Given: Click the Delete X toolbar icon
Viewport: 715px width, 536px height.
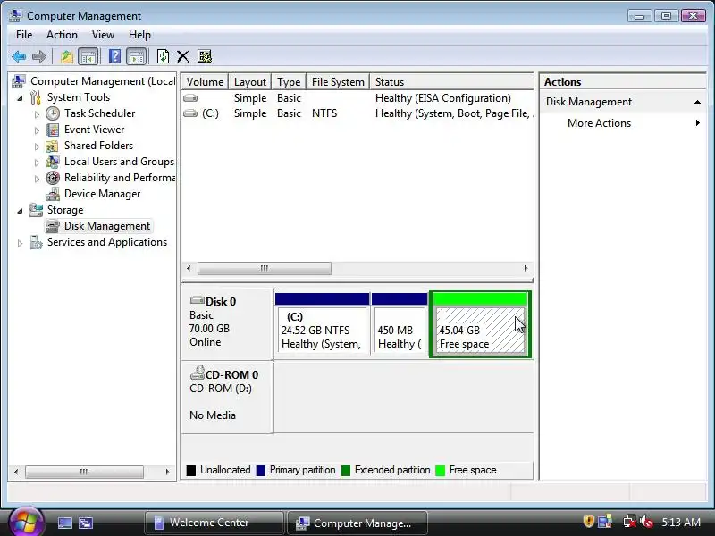Looking at the screenshot, I should 183,56.
